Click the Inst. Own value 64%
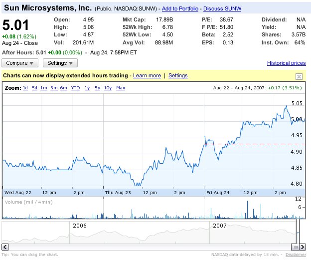Viewport: 311px width, 261px height. coord(300,42)
